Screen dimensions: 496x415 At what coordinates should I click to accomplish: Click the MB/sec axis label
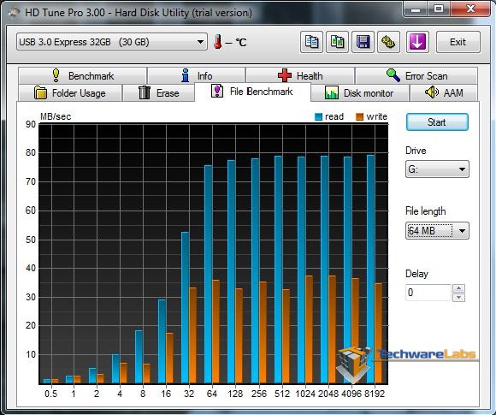[56, 116]
